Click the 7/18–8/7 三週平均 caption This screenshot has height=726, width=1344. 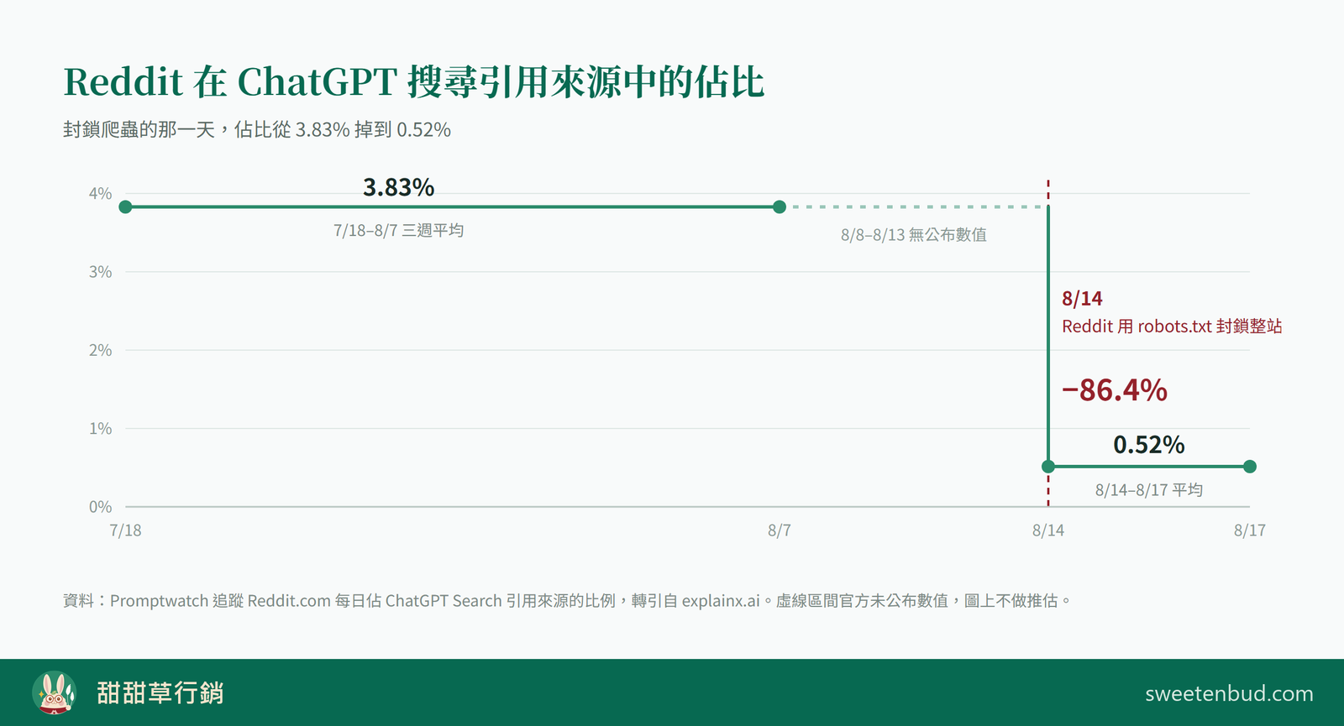point(398,231)
